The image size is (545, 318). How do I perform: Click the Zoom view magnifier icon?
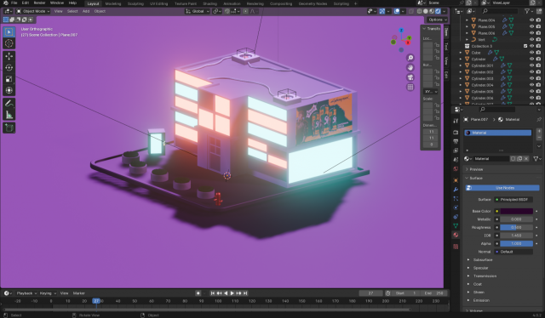click(410, 58)
